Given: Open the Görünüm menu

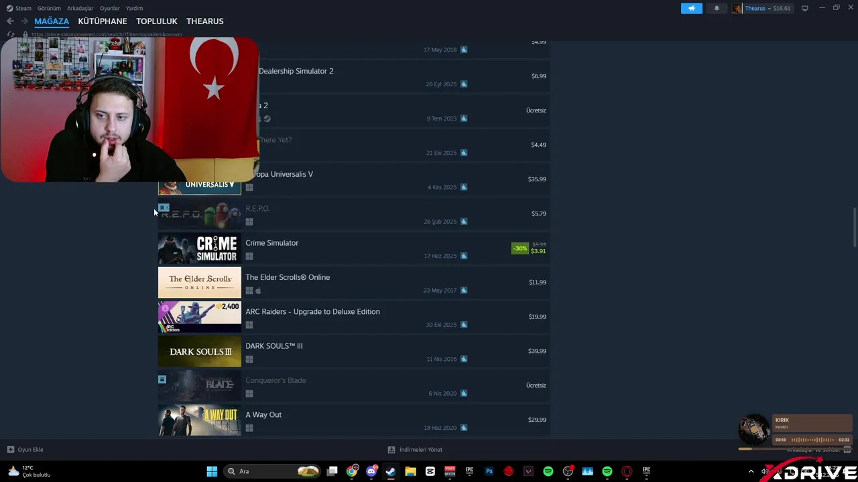Looking at the screenshot, I should [x=49, y=8].
